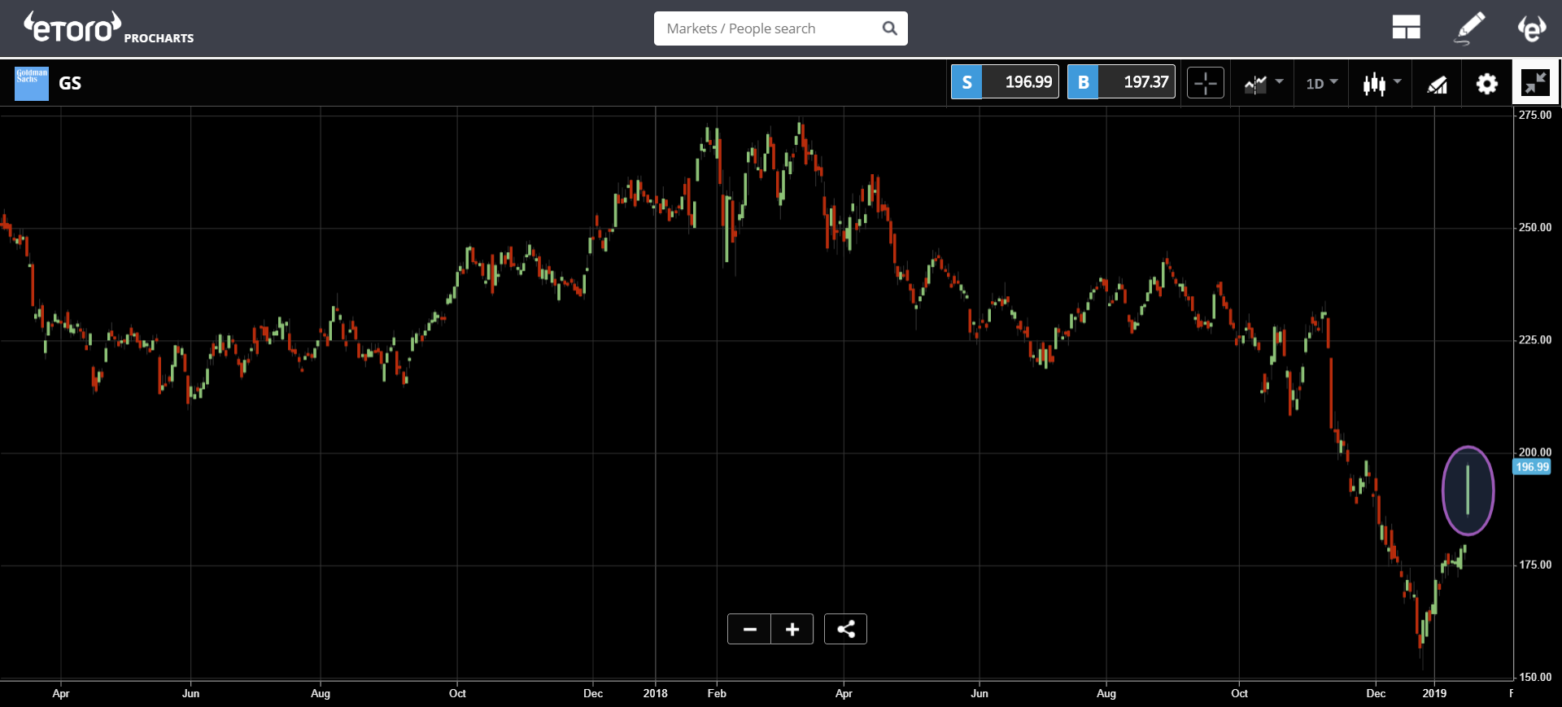Click the Buy button at 197.37
The height and width of the screenshot is (707, 1562).
point(1121,82)
